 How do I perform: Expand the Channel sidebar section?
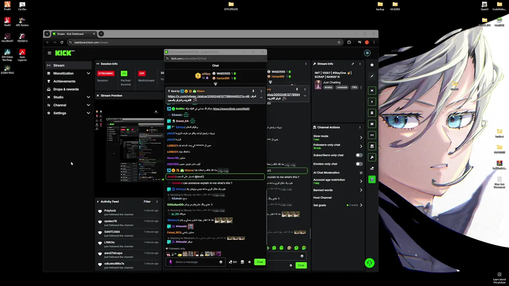(88, 105)
